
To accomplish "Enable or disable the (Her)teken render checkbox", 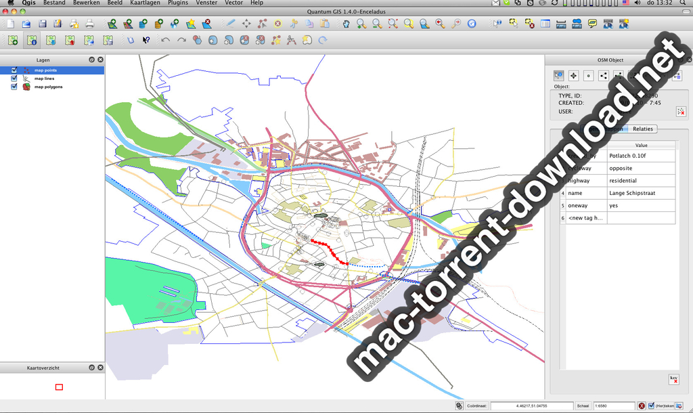I will (651, 406).
